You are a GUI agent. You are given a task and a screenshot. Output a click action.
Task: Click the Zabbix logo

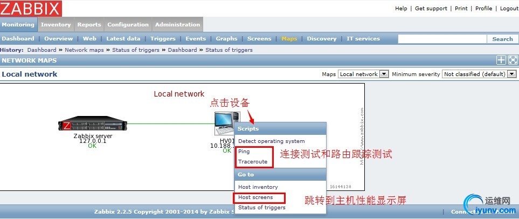pyautogui.click(x=31, y=8)
